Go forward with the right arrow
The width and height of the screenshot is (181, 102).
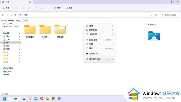point(7,15)
